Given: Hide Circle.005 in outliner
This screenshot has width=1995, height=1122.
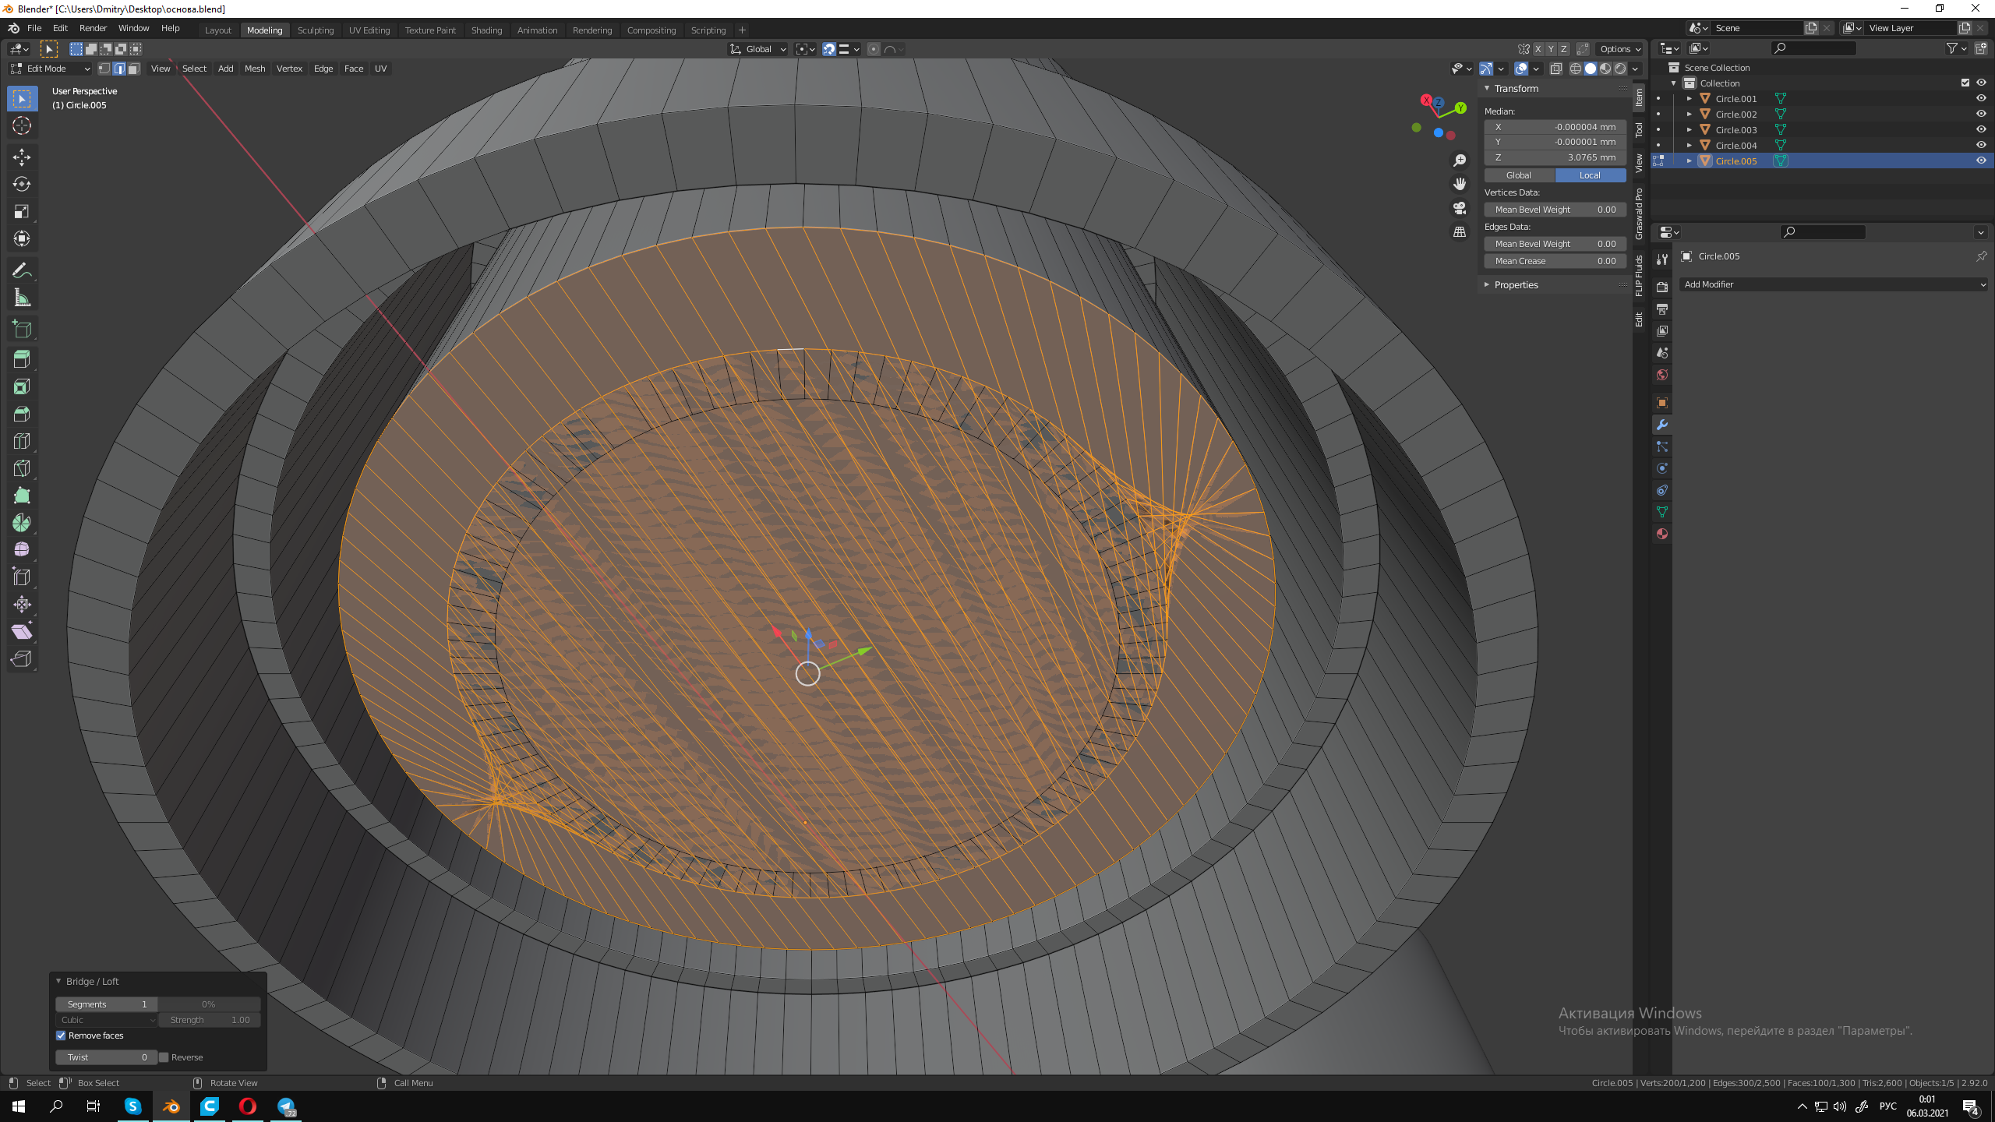Looking at the screenshot, I should [x=1981, y=161].
